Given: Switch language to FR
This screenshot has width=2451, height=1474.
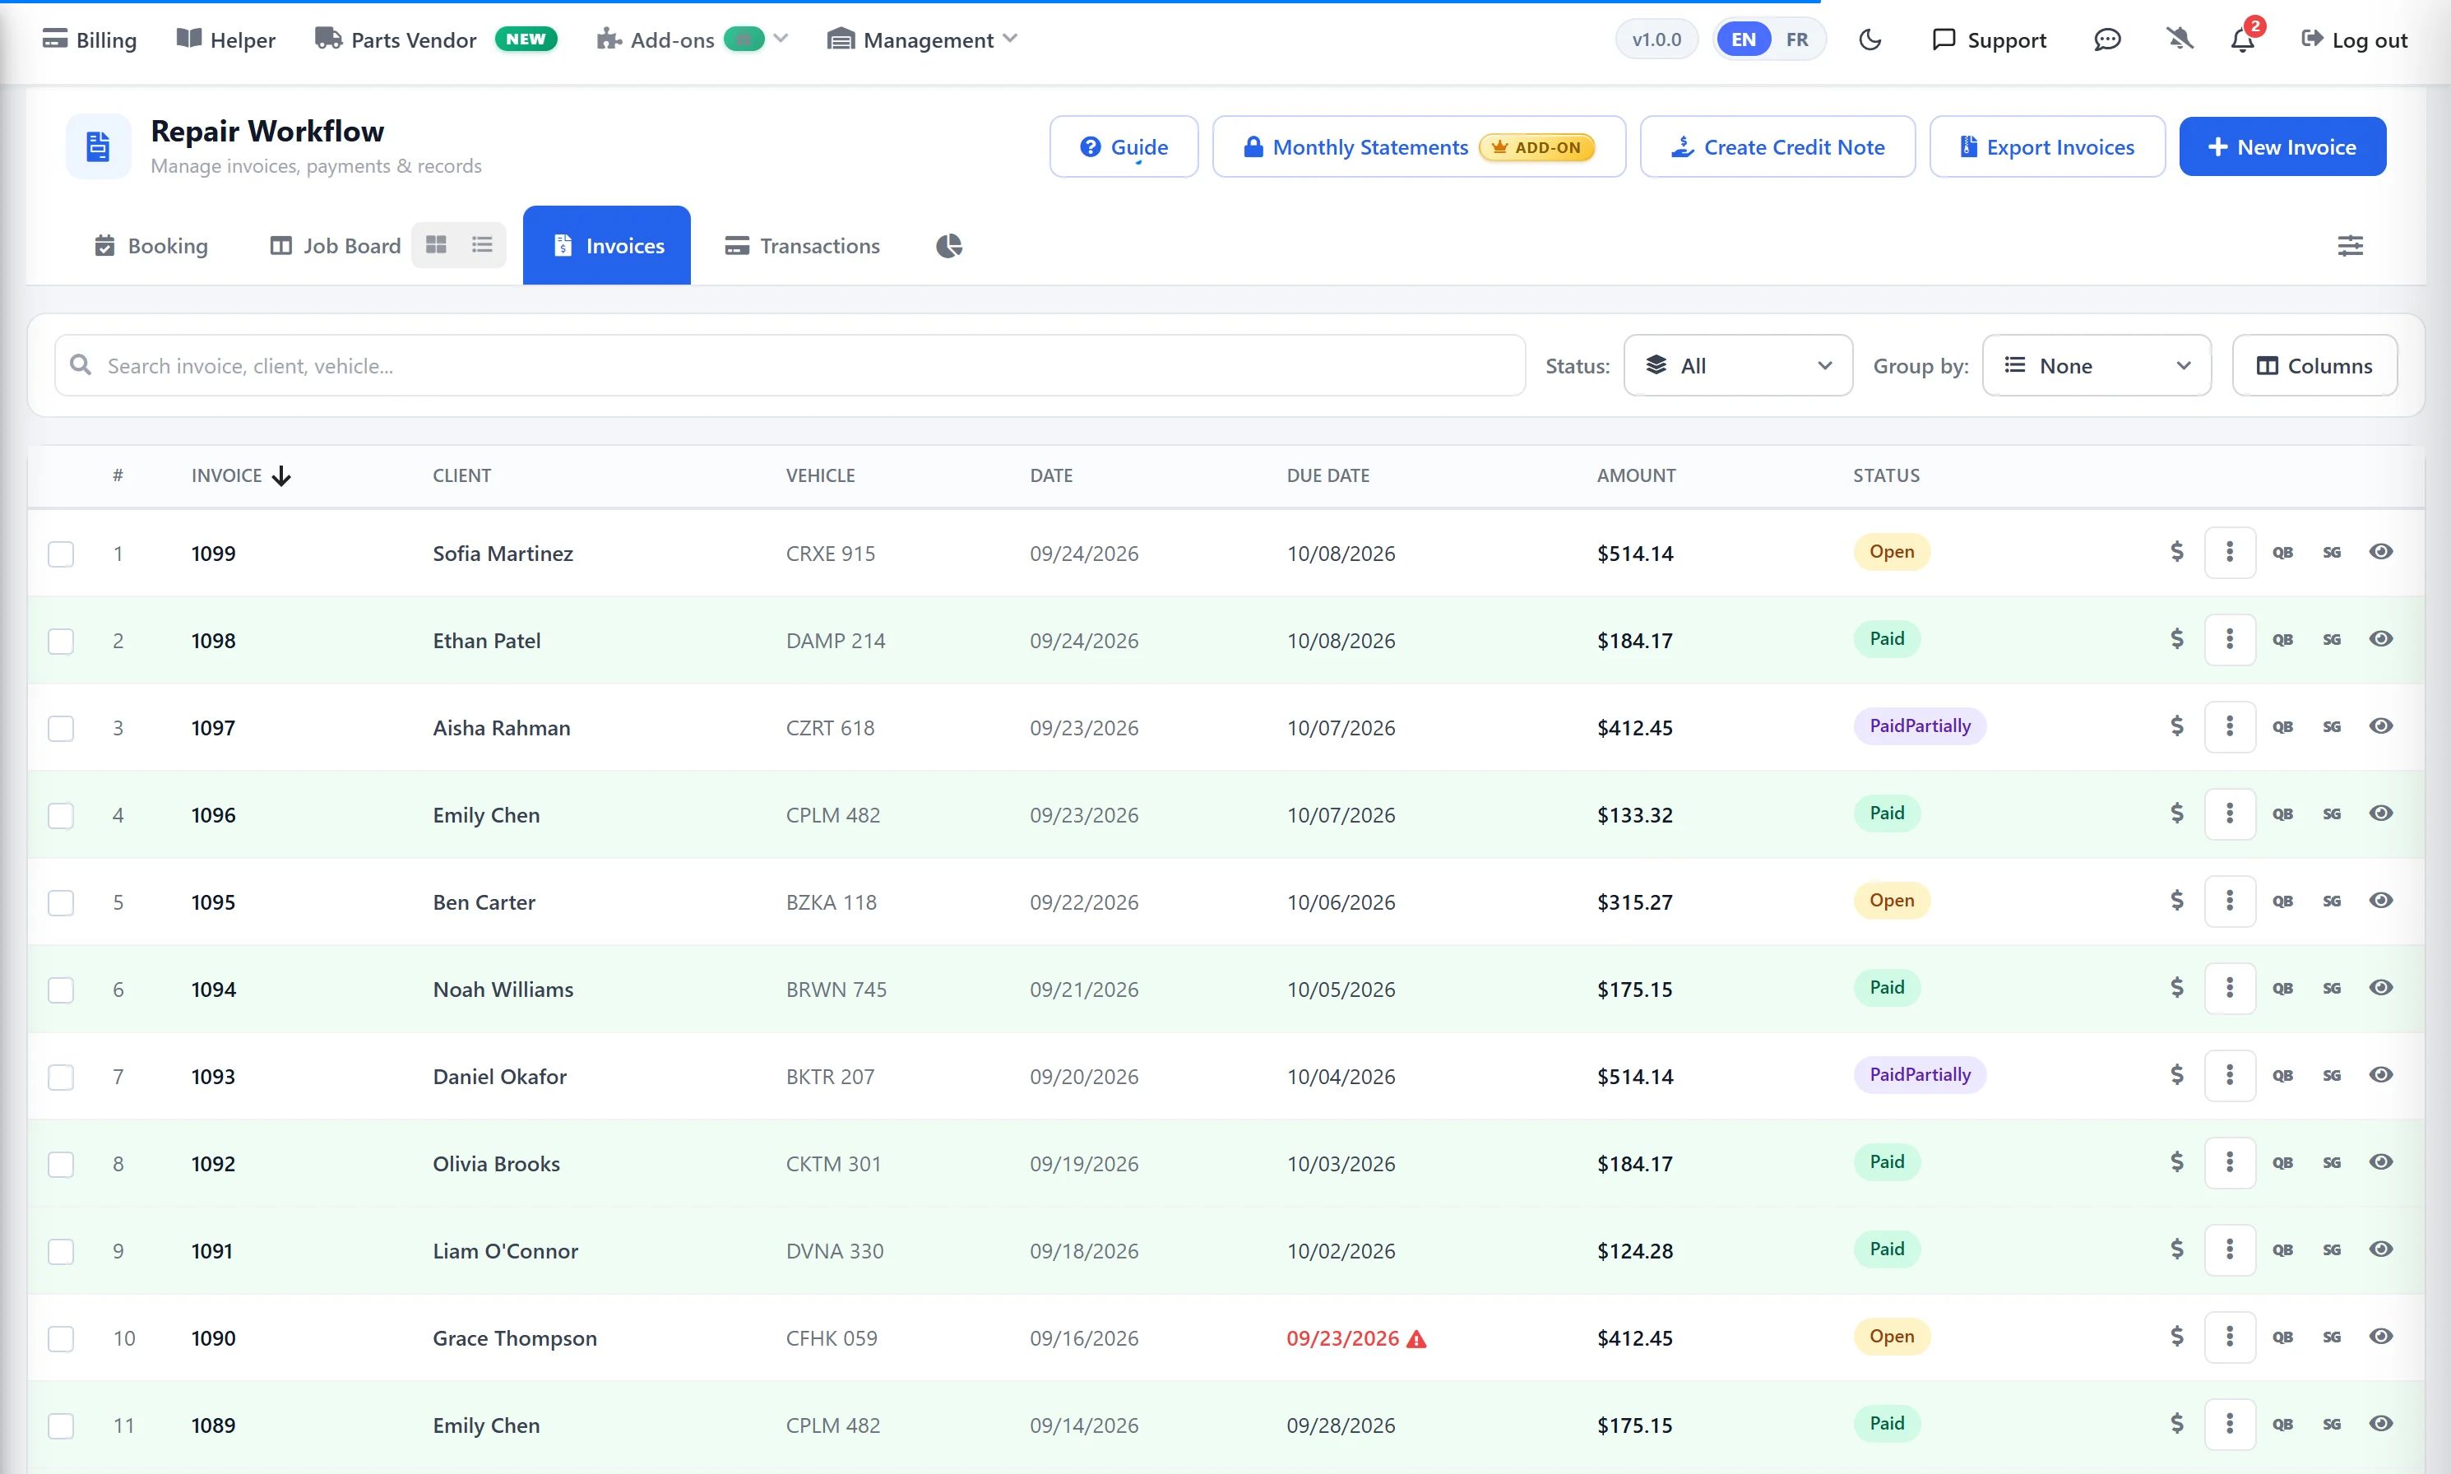Looking at the screenshot, I should pos(1796,39).
